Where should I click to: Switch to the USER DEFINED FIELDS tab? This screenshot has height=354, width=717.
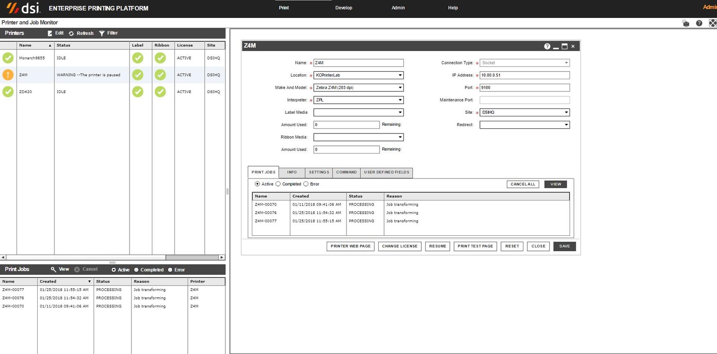[x=387, y=172]
